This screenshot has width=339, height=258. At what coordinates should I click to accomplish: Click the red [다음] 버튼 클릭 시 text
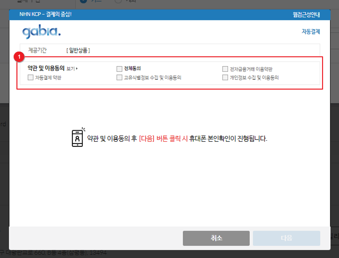click(163, 139)
